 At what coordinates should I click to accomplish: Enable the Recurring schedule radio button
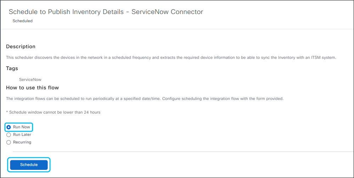(9, 142)
